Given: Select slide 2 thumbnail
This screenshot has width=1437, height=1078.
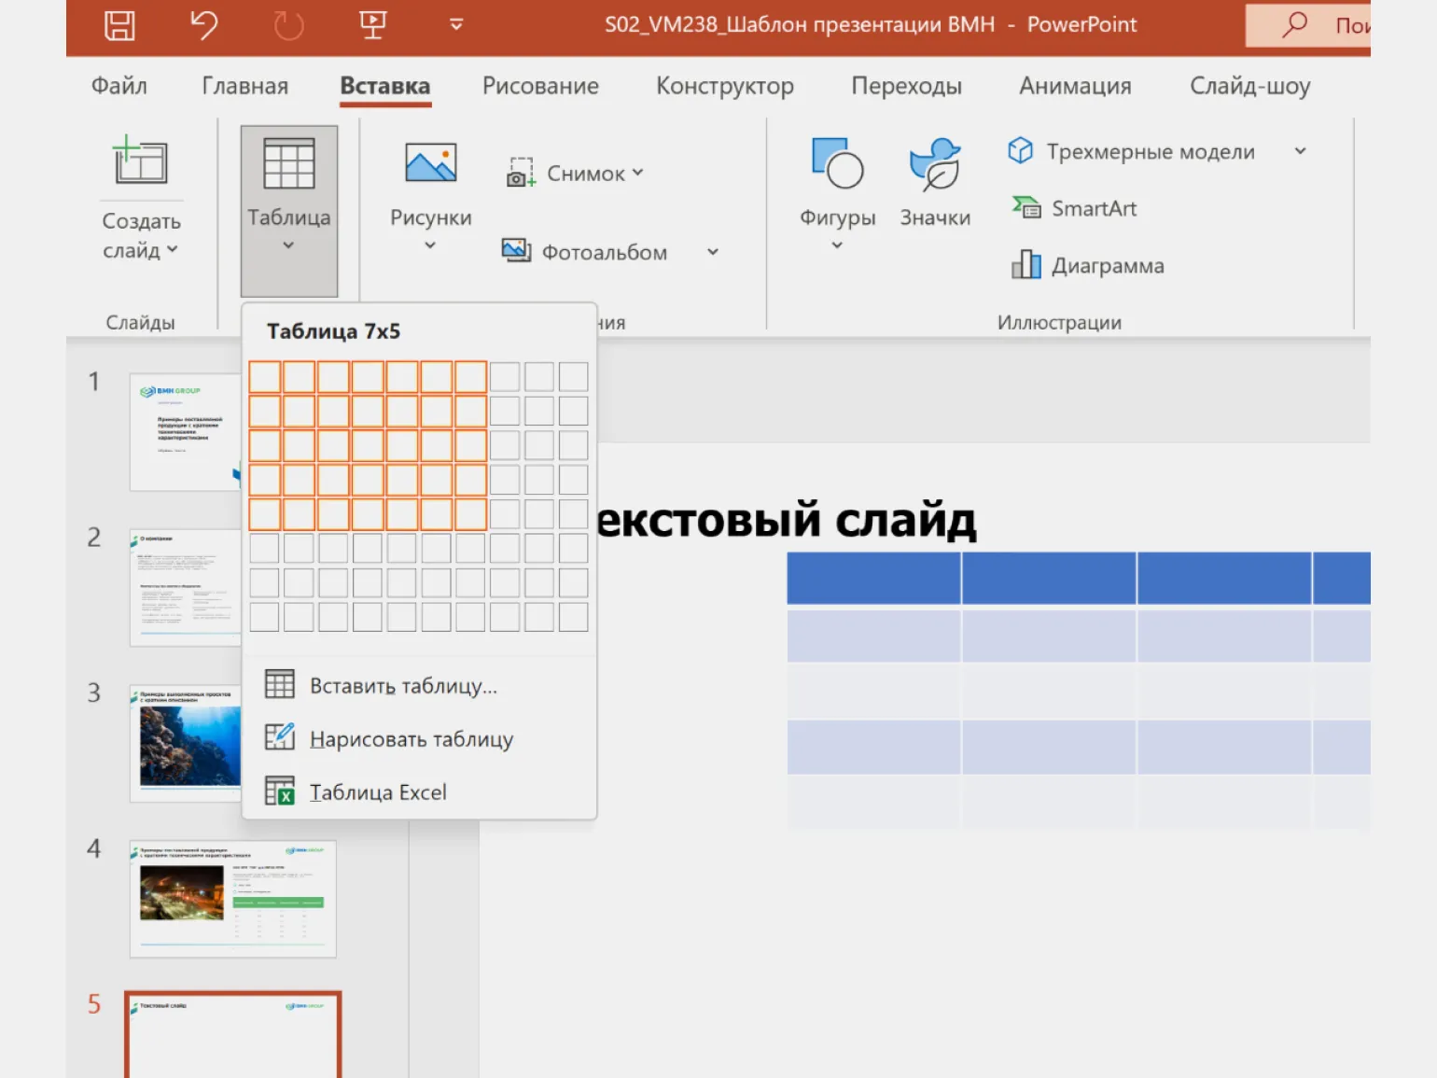Looking at the screenshot, I should tap(185, 587).
